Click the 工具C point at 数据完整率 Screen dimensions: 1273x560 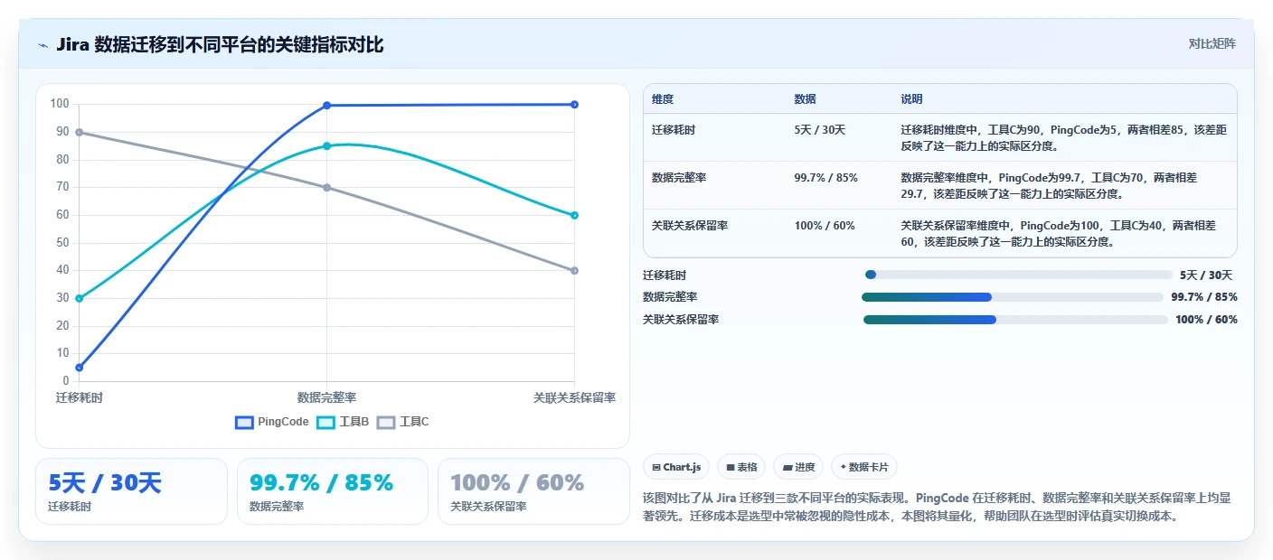click(x=327, y=188)
